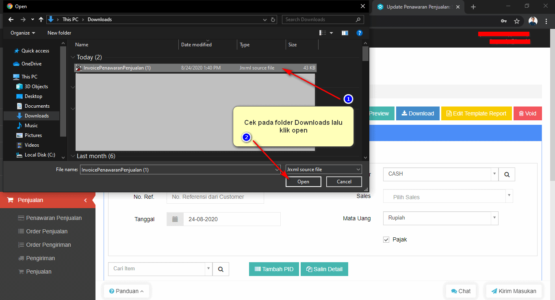Click Tambah PID button
This screenshot has height=300, width=555.
click(x=274, y=269)
